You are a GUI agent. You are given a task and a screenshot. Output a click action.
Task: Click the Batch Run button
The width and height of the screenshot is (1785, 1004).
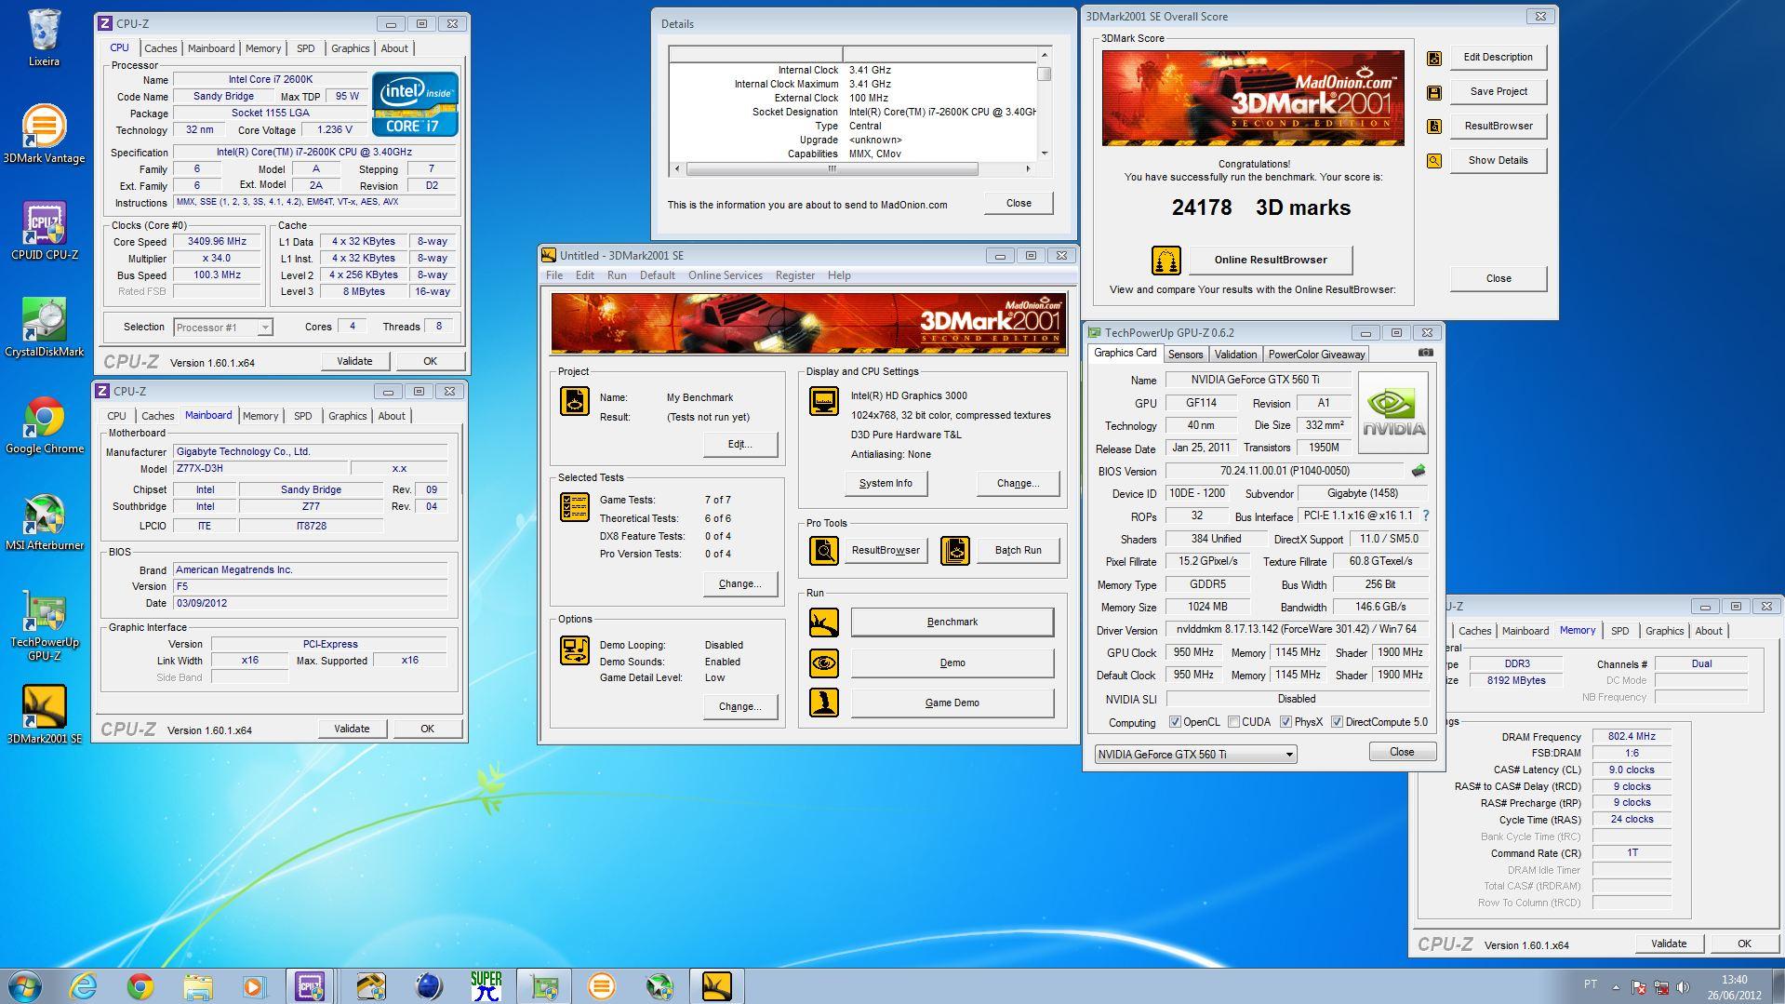1018,551
